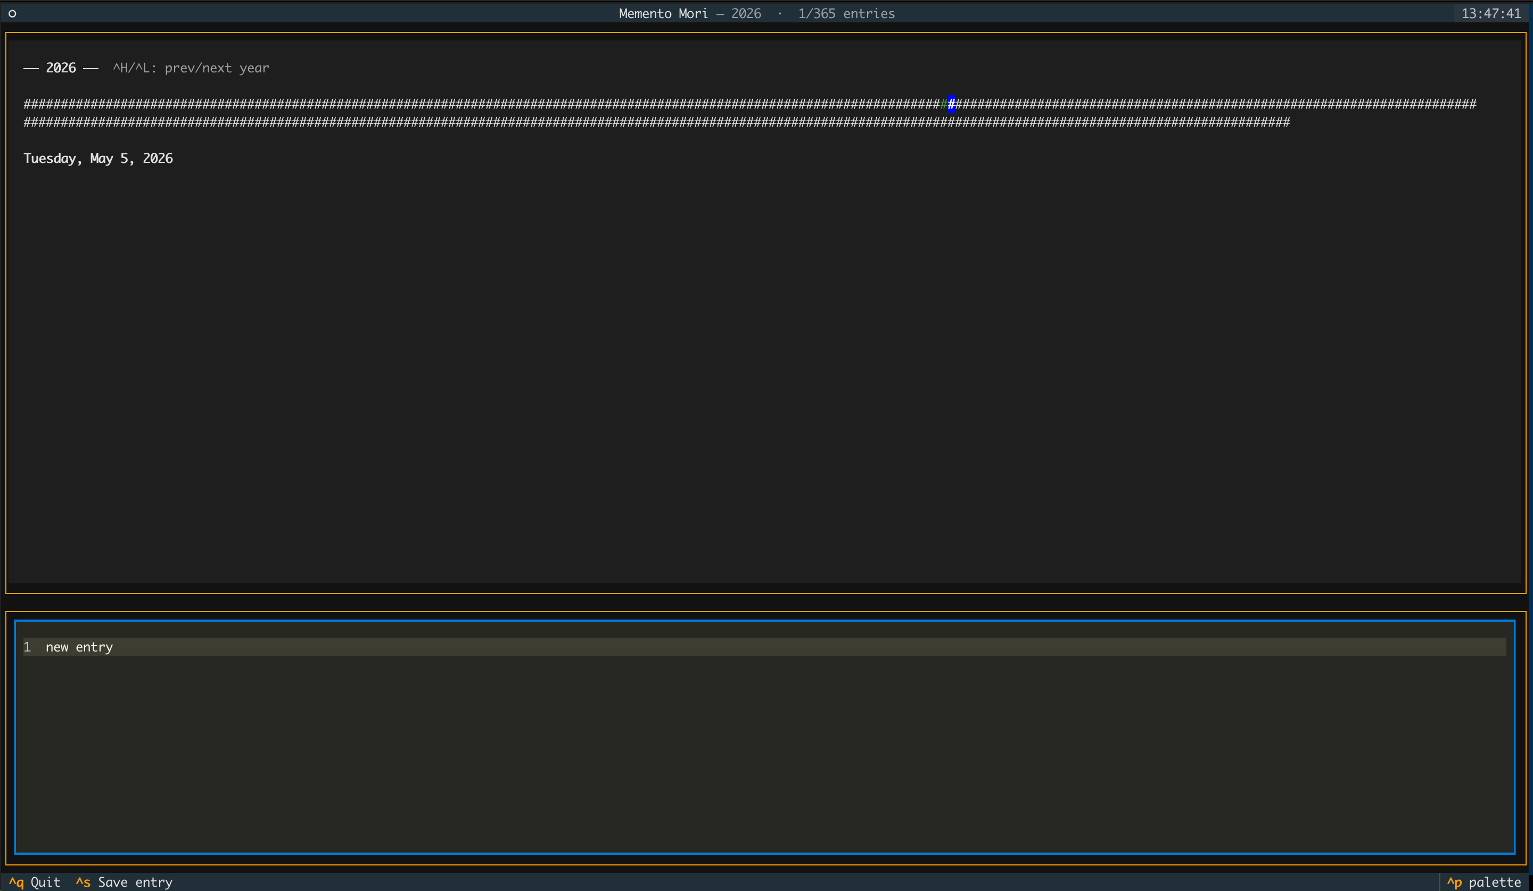Click into the "new entry" editor line
This screenshot has height=891, width=1533.
pyautogui.click(x=765, y=647)
